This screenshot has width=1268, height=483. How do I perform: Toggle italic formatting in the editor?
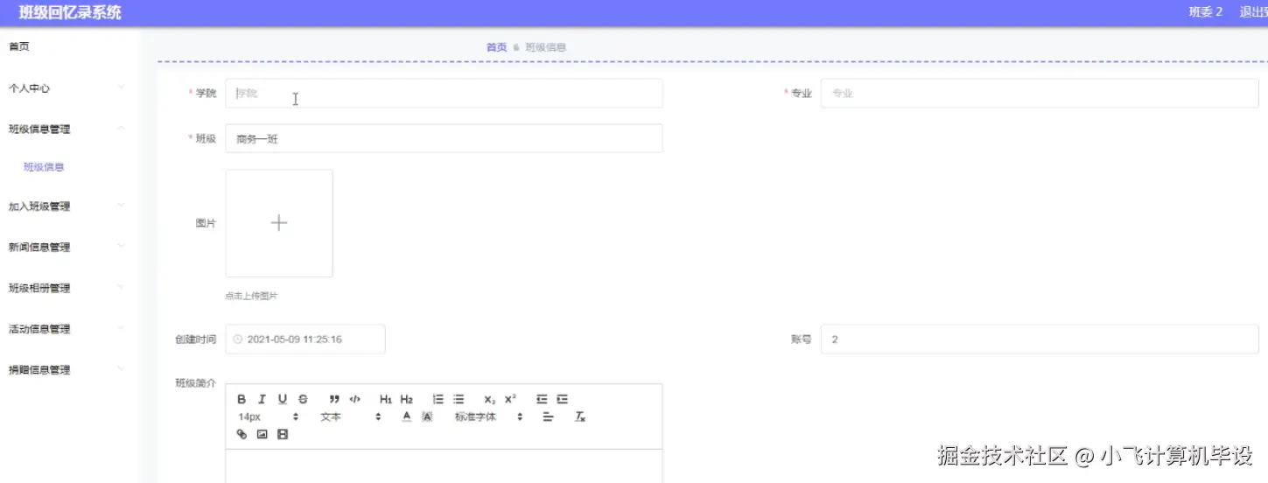pos(262,399)
